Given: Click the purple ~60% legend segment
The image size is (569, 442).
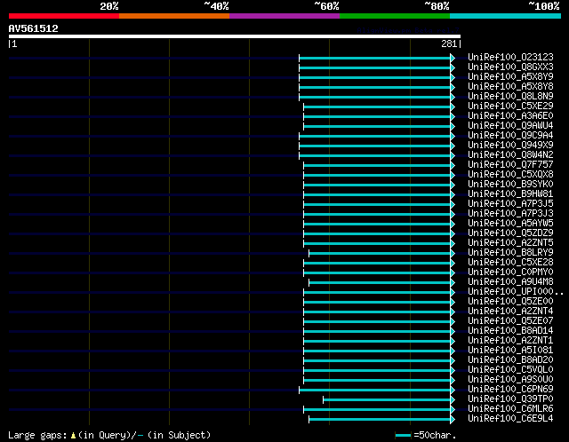Looking at the screenshot, I should (284, 16).
